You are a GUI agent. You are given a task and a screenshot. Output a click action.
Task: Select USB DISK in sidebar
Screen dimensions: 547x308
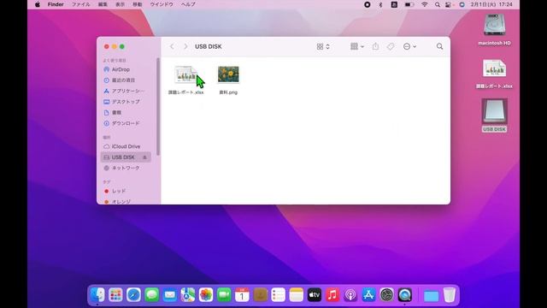pos(126,157)
